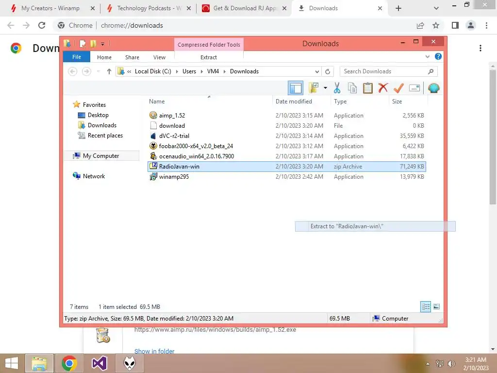The height and width of the screenshot is (373, 497).
Task: Select Network in the navigation pane
Action: coord(89,176)
